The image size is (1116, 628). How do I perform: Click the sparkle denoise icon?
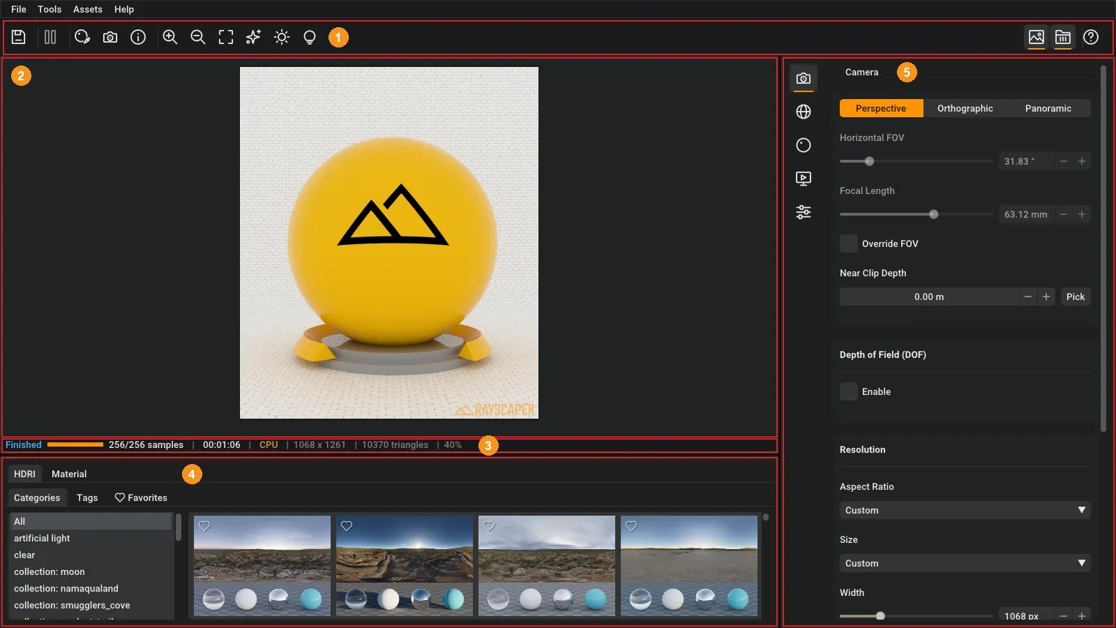[x=253, y=37]
